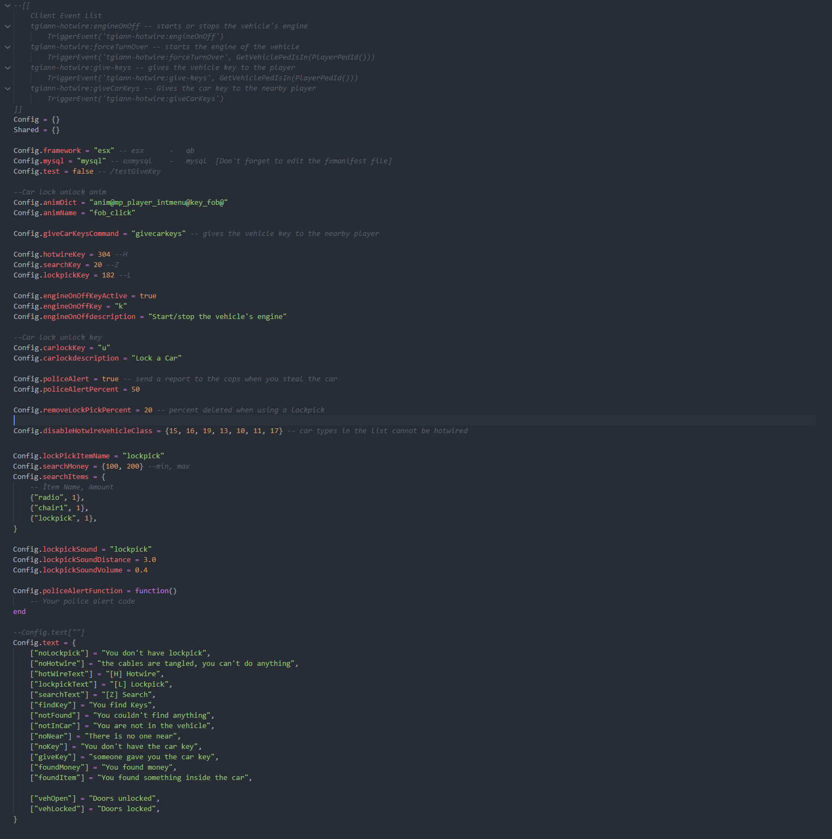This screenshot has height=839, width=832.
Task: Click the "Doors locked" vehLocked string
Action: (x=127, y=809)
